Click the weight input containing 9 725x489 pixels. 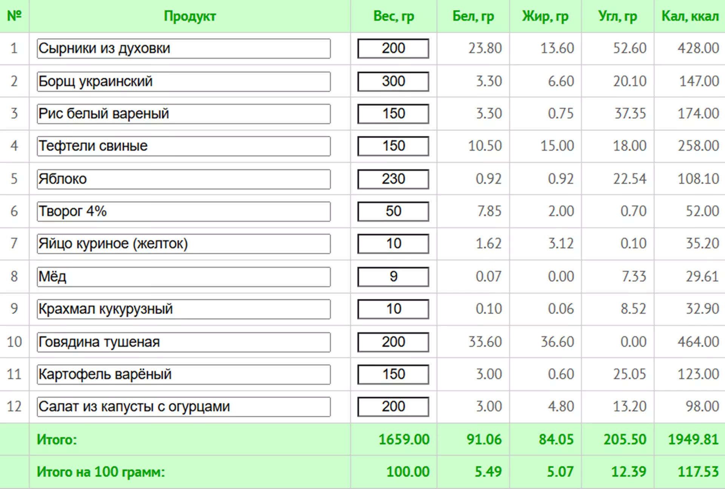[393, 277]
